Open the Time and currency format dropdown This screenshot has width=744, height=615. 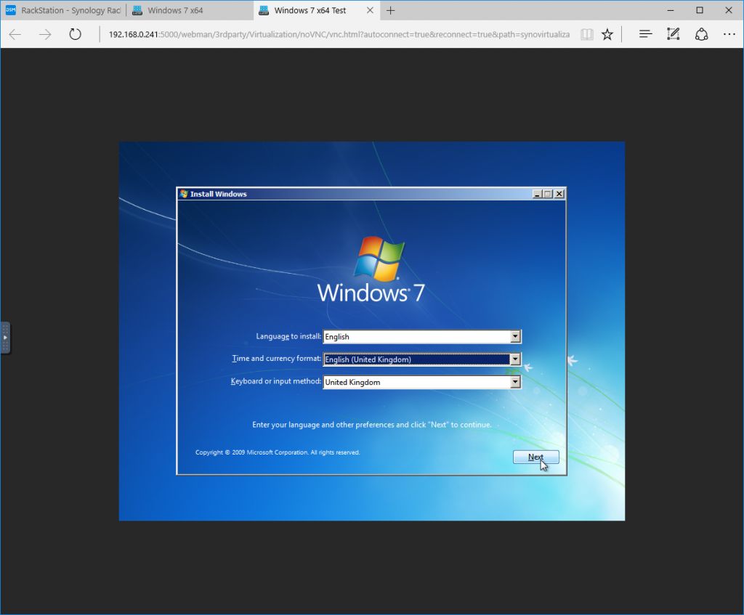(515, 359)
